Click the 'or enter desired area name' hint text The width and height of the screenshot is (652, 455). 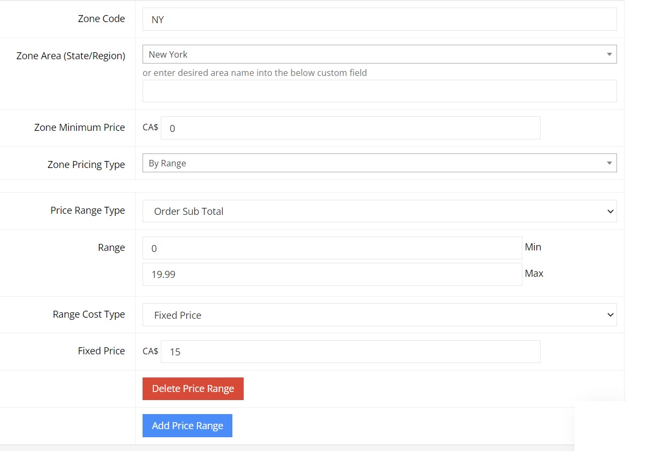click(x=254, y=73)
